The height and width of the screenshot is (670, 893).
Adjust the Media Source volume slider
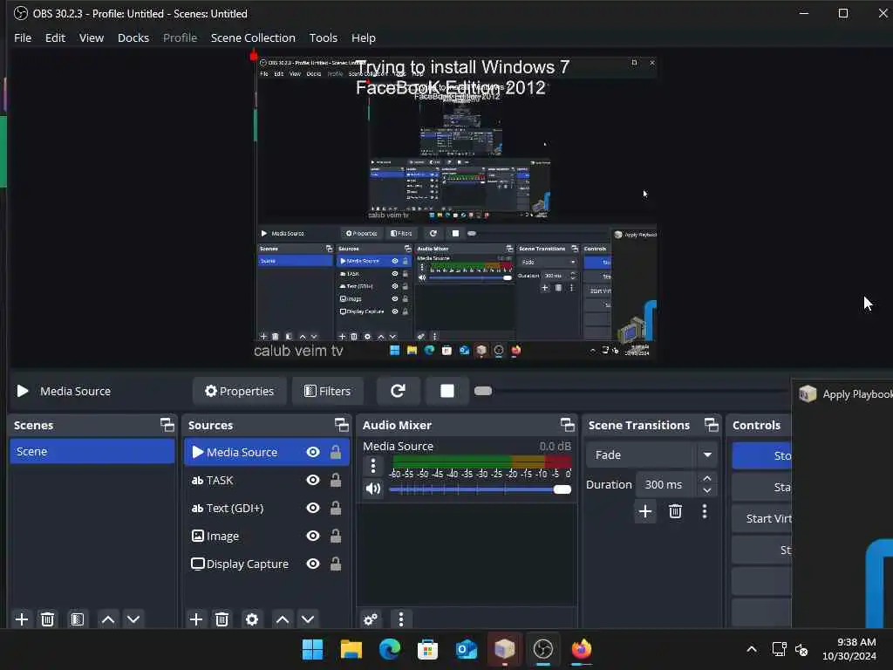(481, 489)
